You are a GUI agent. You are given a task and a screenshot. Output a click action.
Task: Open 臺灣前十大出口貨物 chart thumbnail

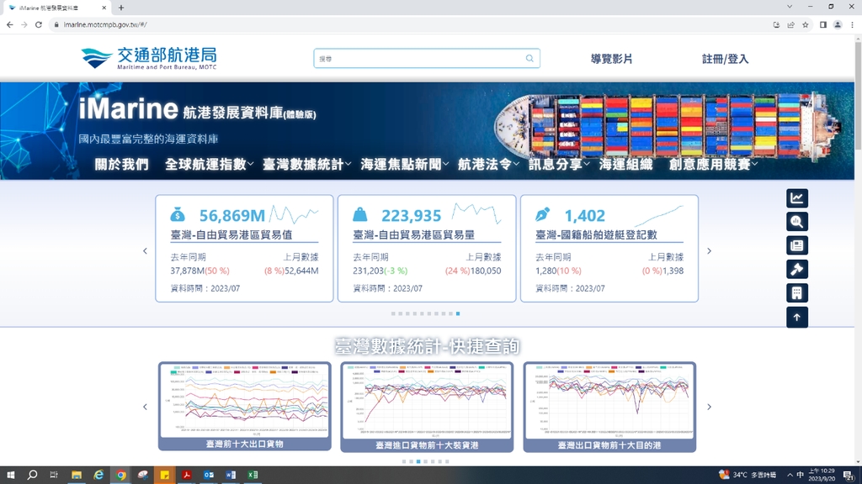coord(245,406)
